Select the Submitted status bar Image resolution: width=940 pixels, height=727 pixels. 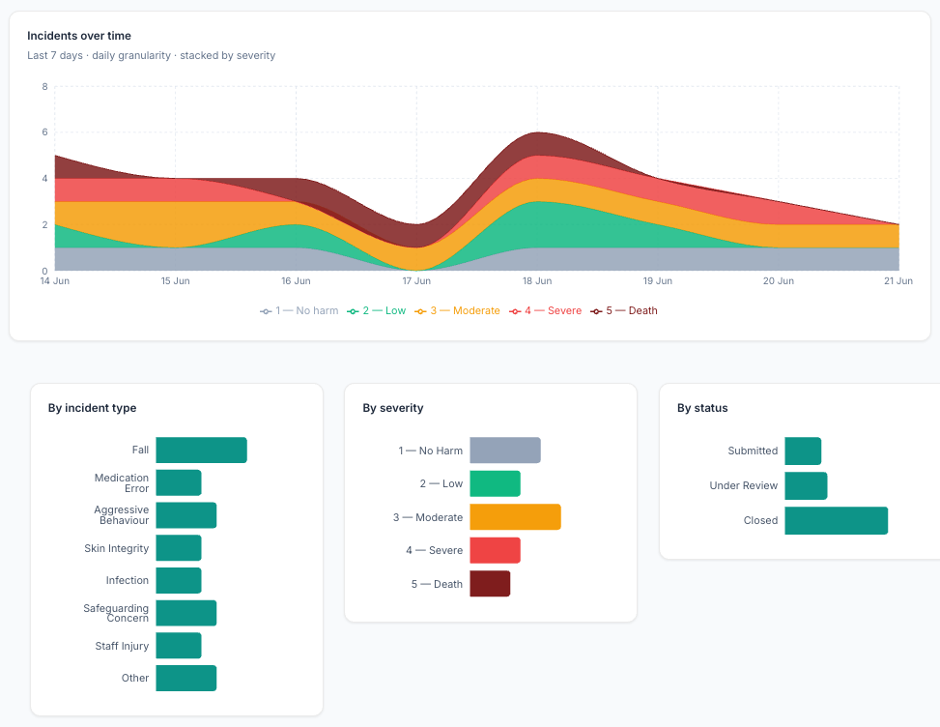(x=803, y=451)
